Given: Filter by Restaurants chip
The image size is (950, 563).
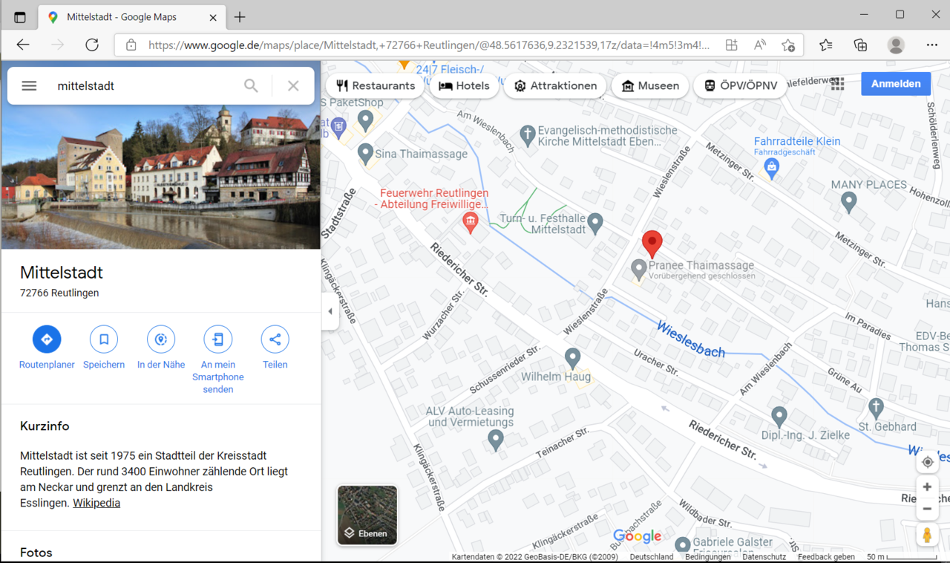Looking at the screenshot, I should pyautogui.click(x=375, y=85).
